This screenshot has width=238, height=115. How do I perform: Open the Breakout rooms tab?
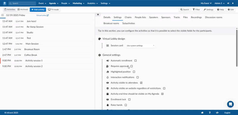point(111,23)
